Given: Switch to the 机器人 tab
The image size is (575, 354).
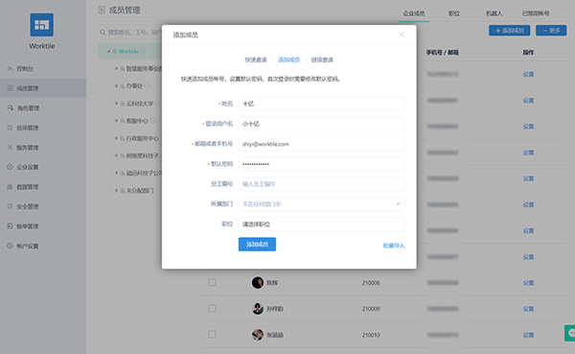Looking at the screenshot, I should [494, 13].
